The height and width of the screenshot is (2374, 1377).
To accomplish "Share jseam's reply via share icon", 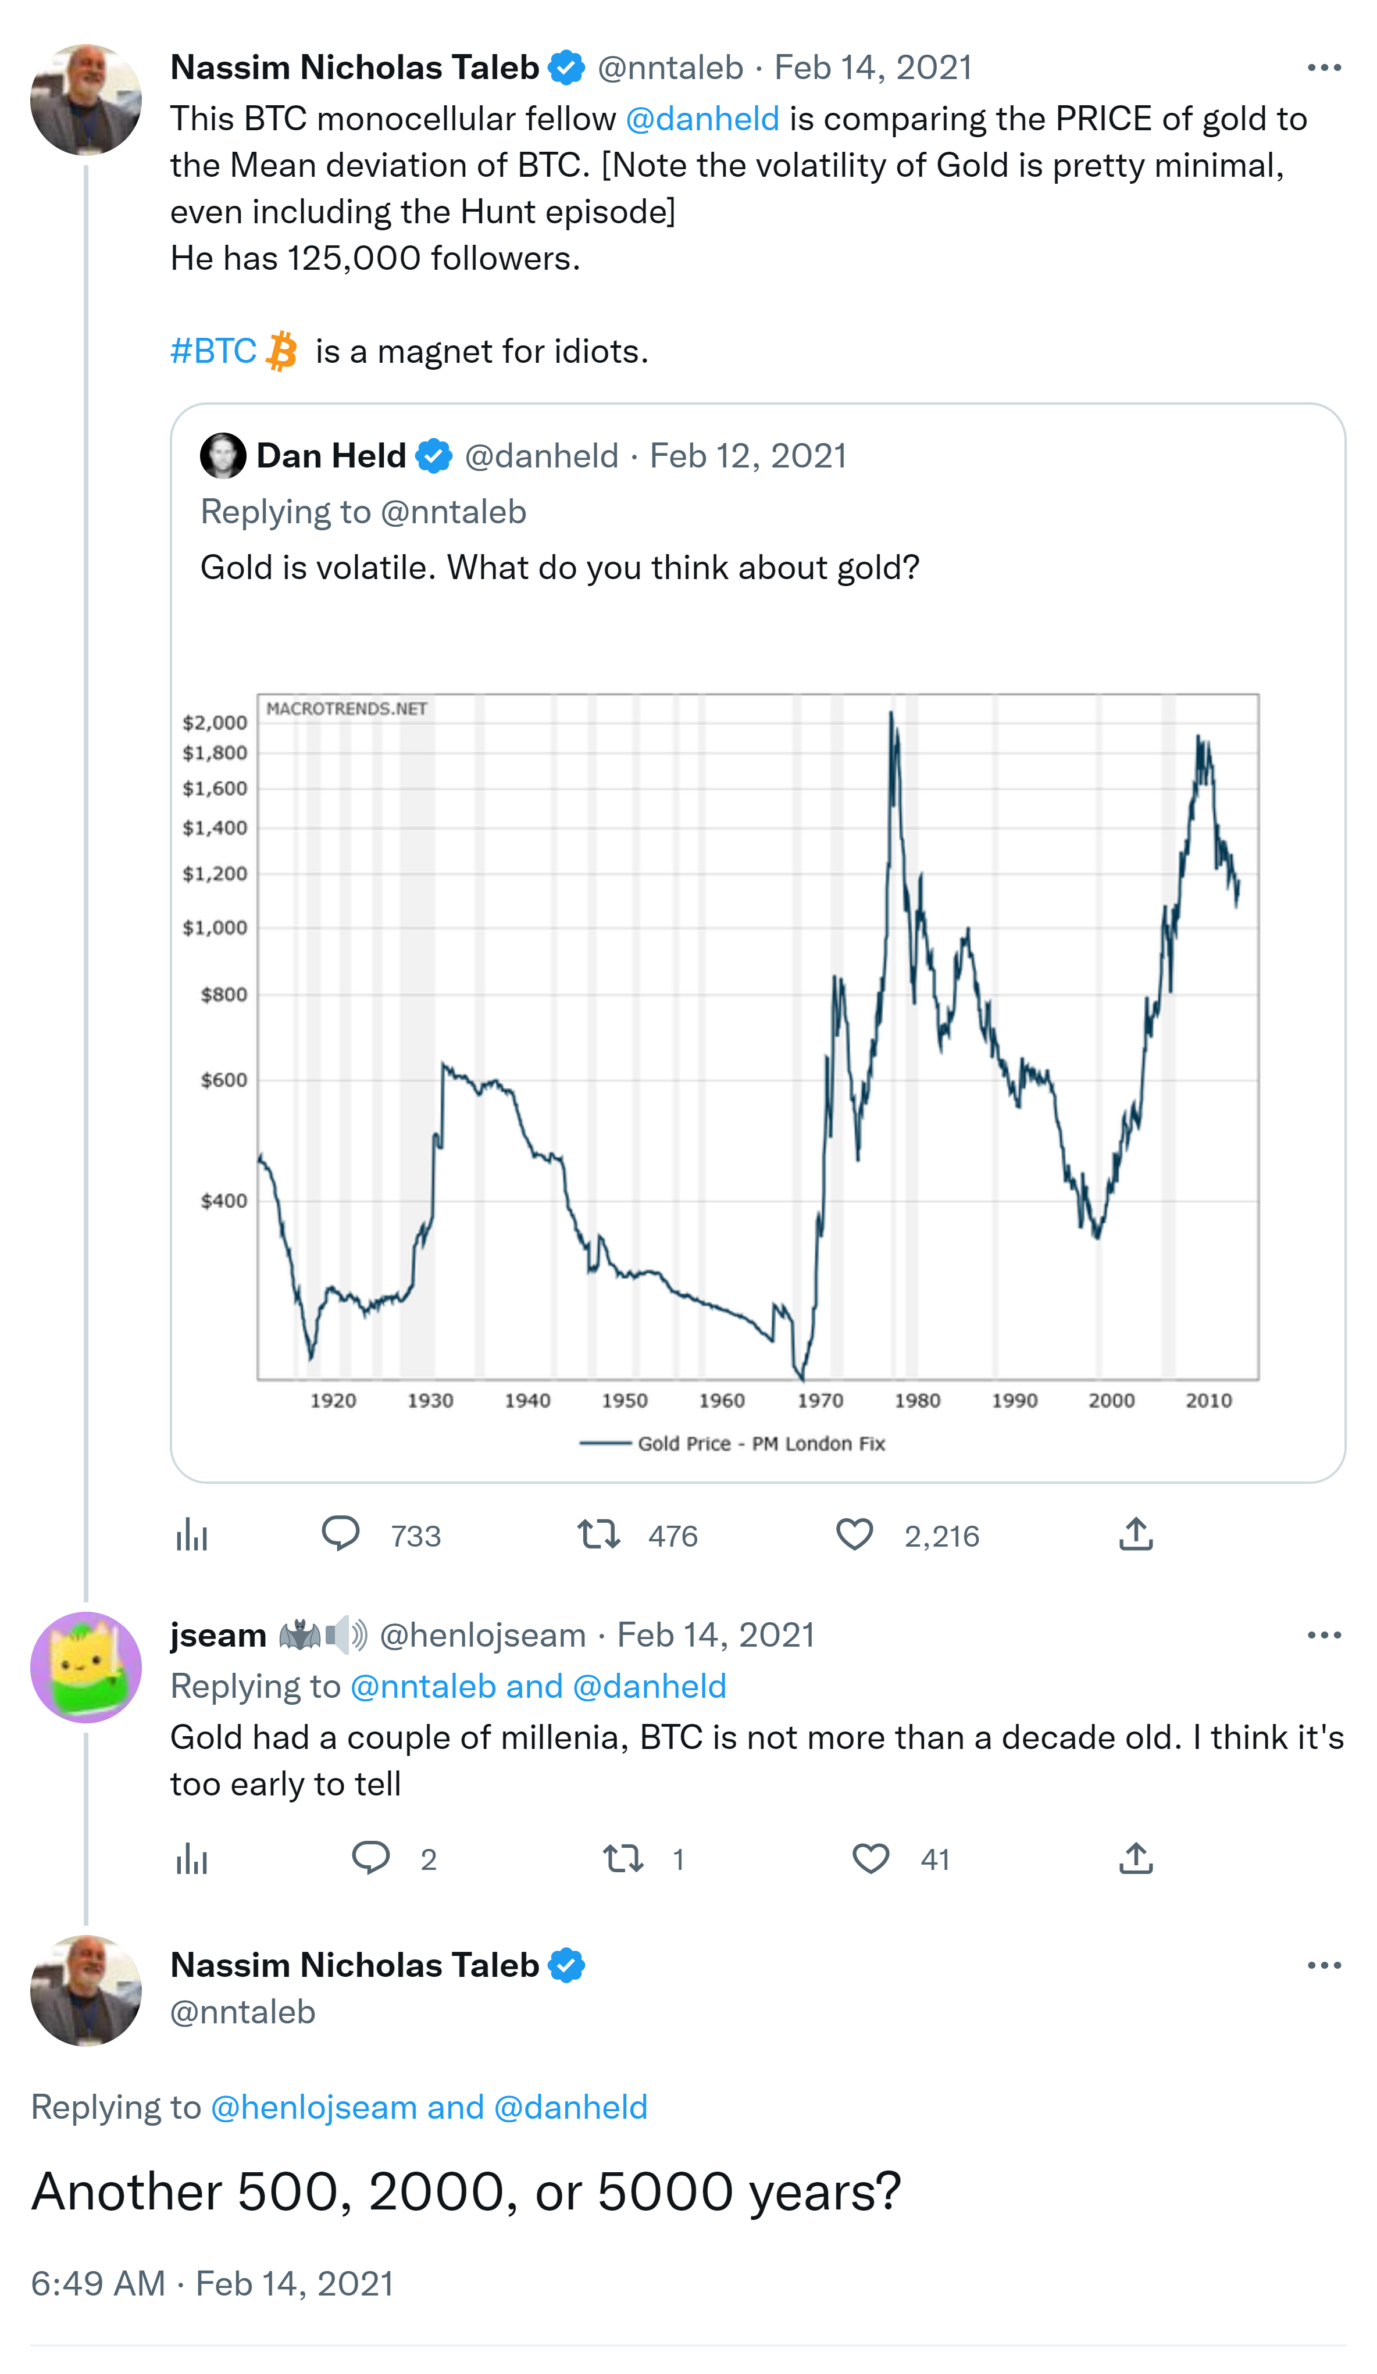I will tap(1136, 1858).
